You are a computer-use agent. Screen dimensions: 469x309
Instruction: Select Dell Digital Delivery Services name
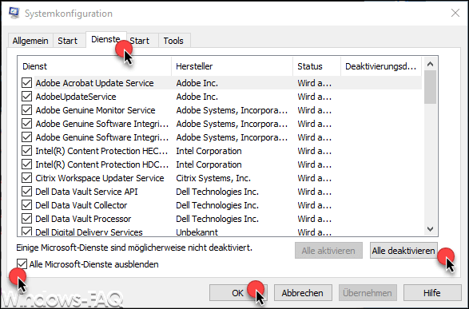click(x=89, y=232)
